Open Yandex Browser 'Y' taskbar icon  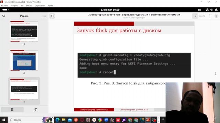[x=94, y=120]
